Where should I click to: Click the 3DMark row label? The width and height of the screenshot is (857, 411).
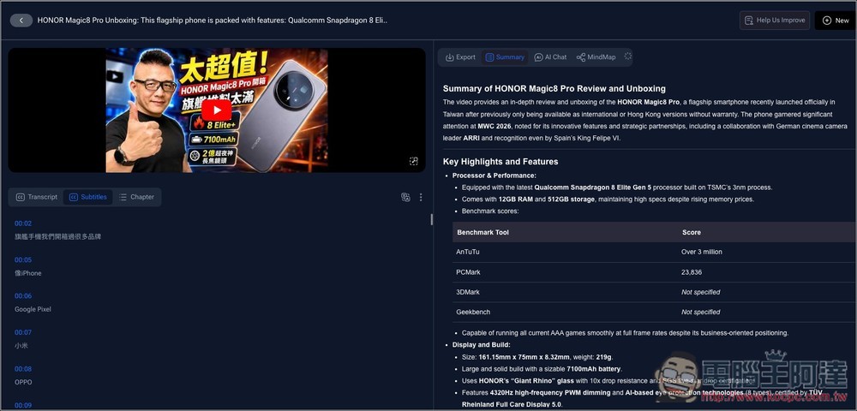coord(468,292)
